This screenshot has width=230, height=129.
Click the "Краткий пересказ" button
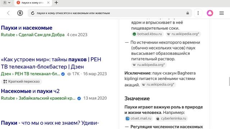point(22,81)
